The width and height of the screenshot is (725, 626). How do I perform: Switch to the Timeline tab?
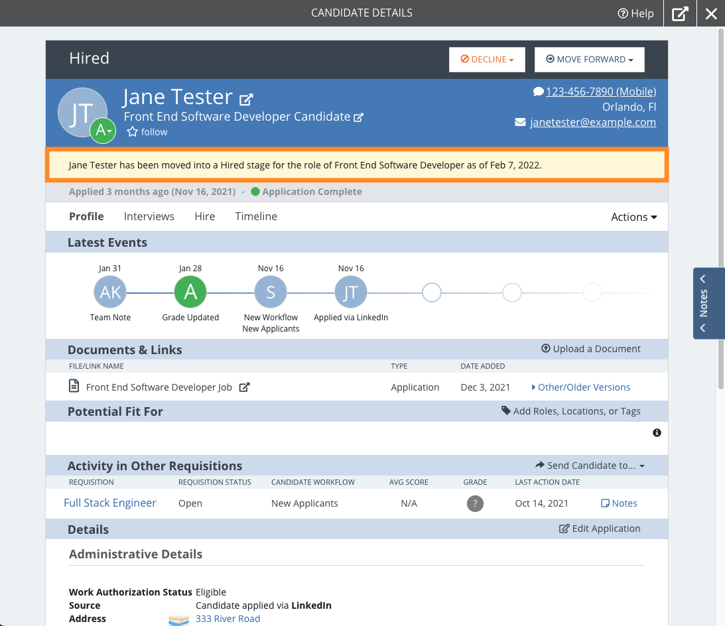256,216
